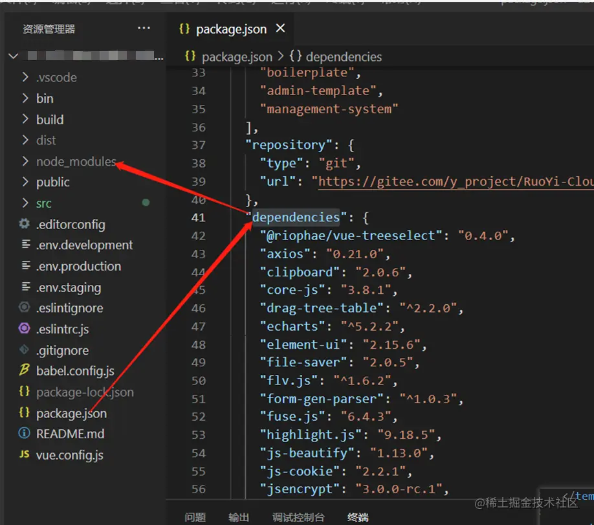Open .env.development file
594x525 pixels.
tap(85, 245)
